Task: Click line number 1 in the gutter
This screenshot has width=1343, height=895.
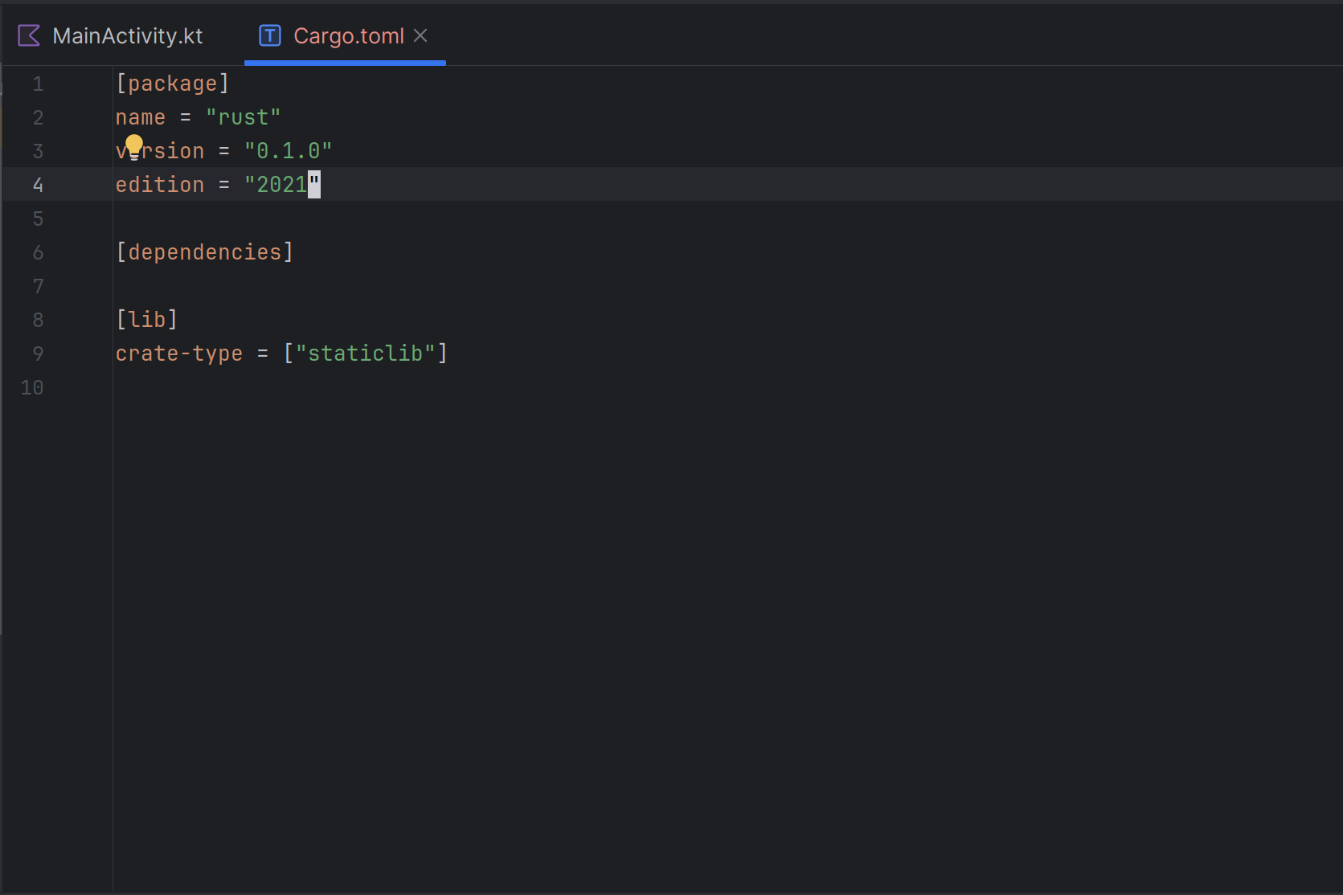Action: (38, 84)
